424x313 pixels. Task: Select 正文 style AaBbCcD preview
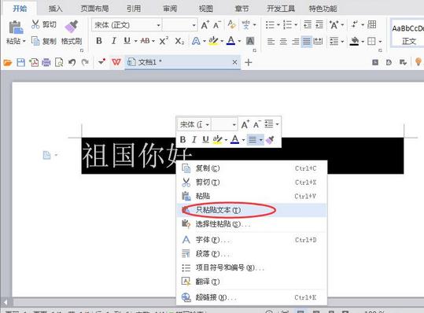point(407,34)
